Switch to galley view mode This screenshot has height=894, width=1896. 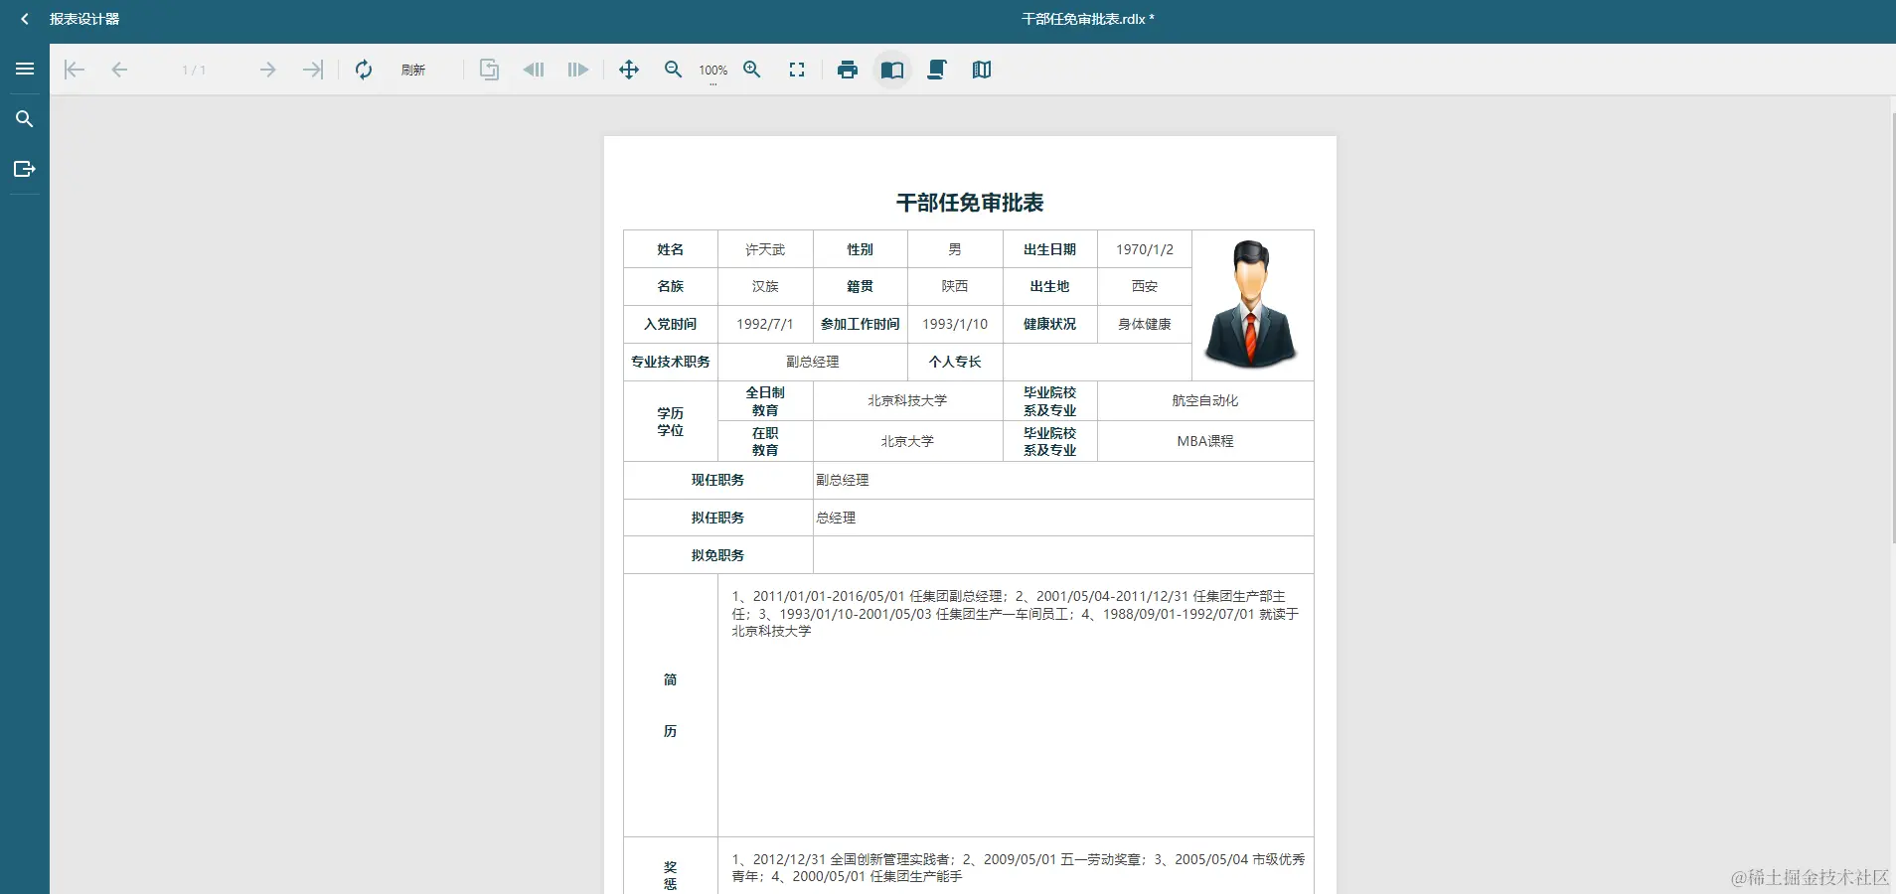982,70
